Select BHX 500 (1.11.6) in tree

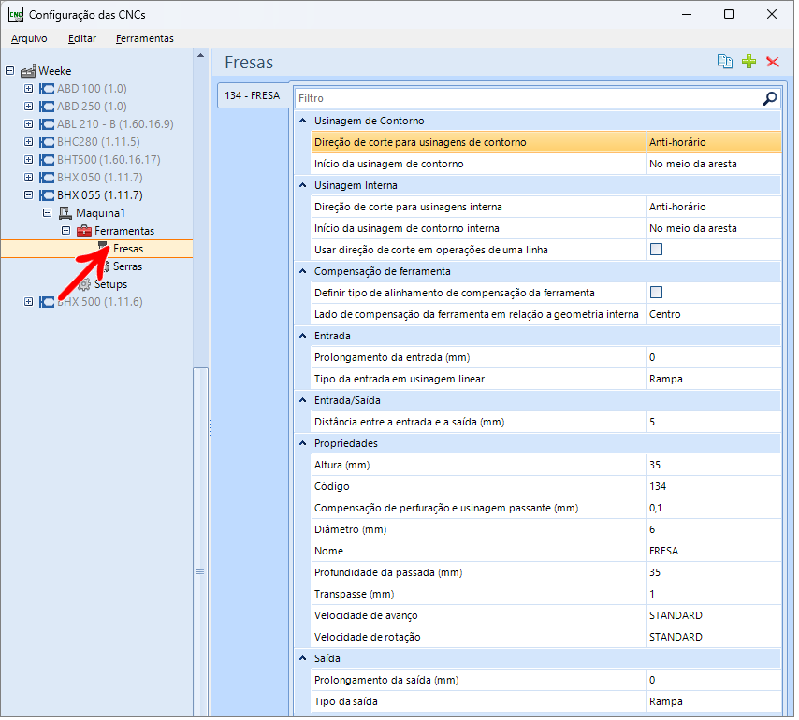click(100, 302)
